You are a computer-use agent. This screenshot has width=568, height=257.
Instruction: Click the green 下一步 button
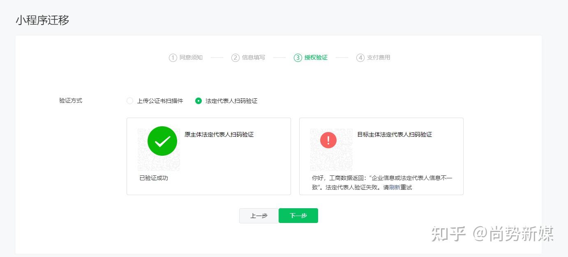click(x=298, y=216)
